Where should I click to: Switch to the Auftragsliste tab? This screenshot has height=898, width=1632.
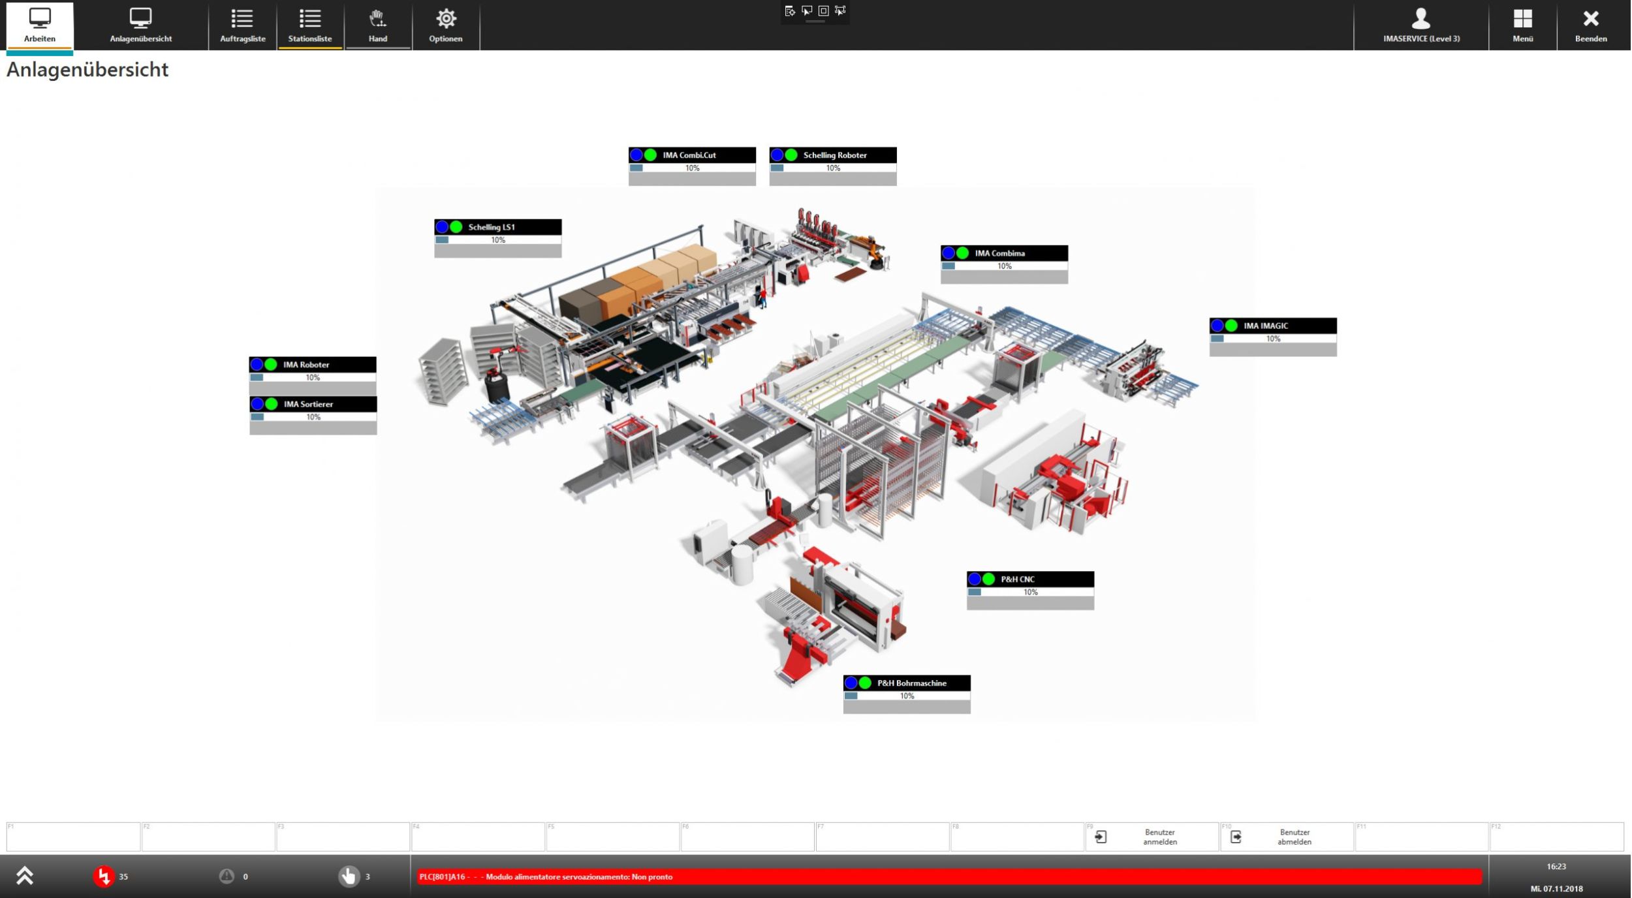point(242,25)
